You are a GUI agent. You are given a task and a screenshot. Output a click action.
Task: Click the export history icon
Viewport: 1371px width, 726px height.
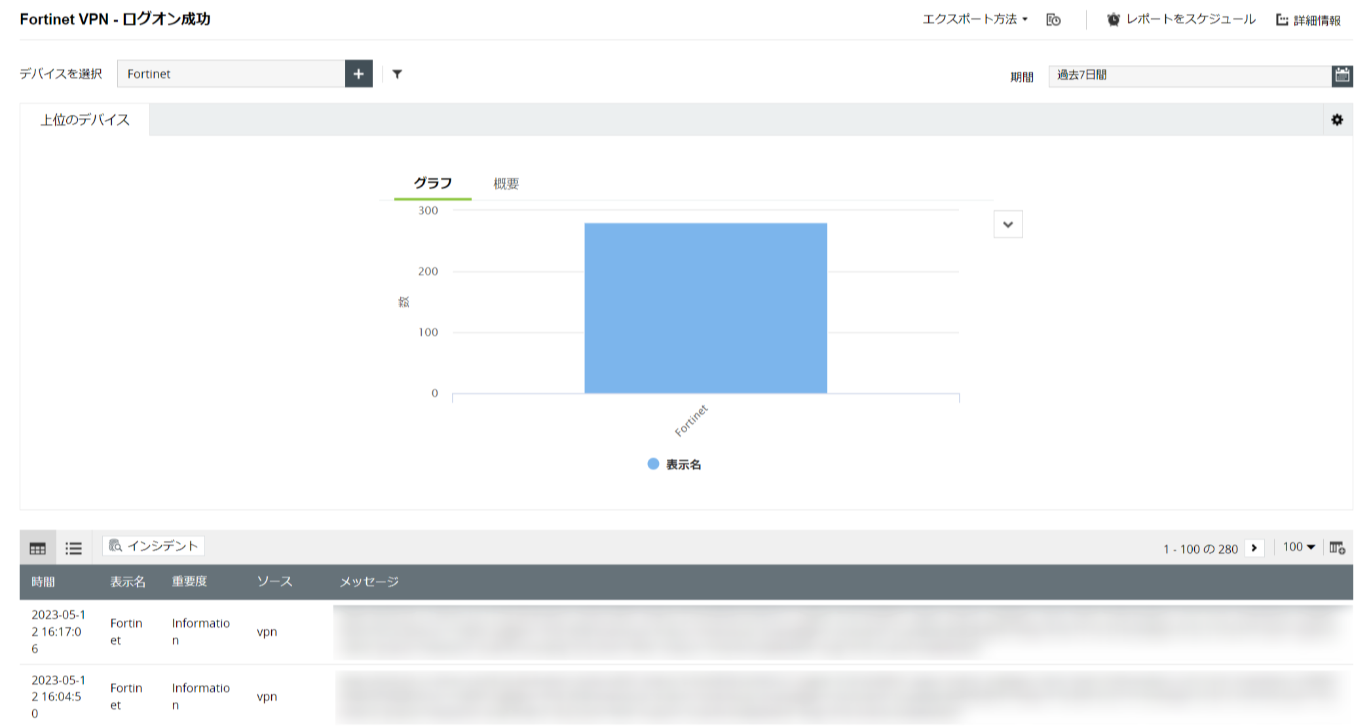1053,20
